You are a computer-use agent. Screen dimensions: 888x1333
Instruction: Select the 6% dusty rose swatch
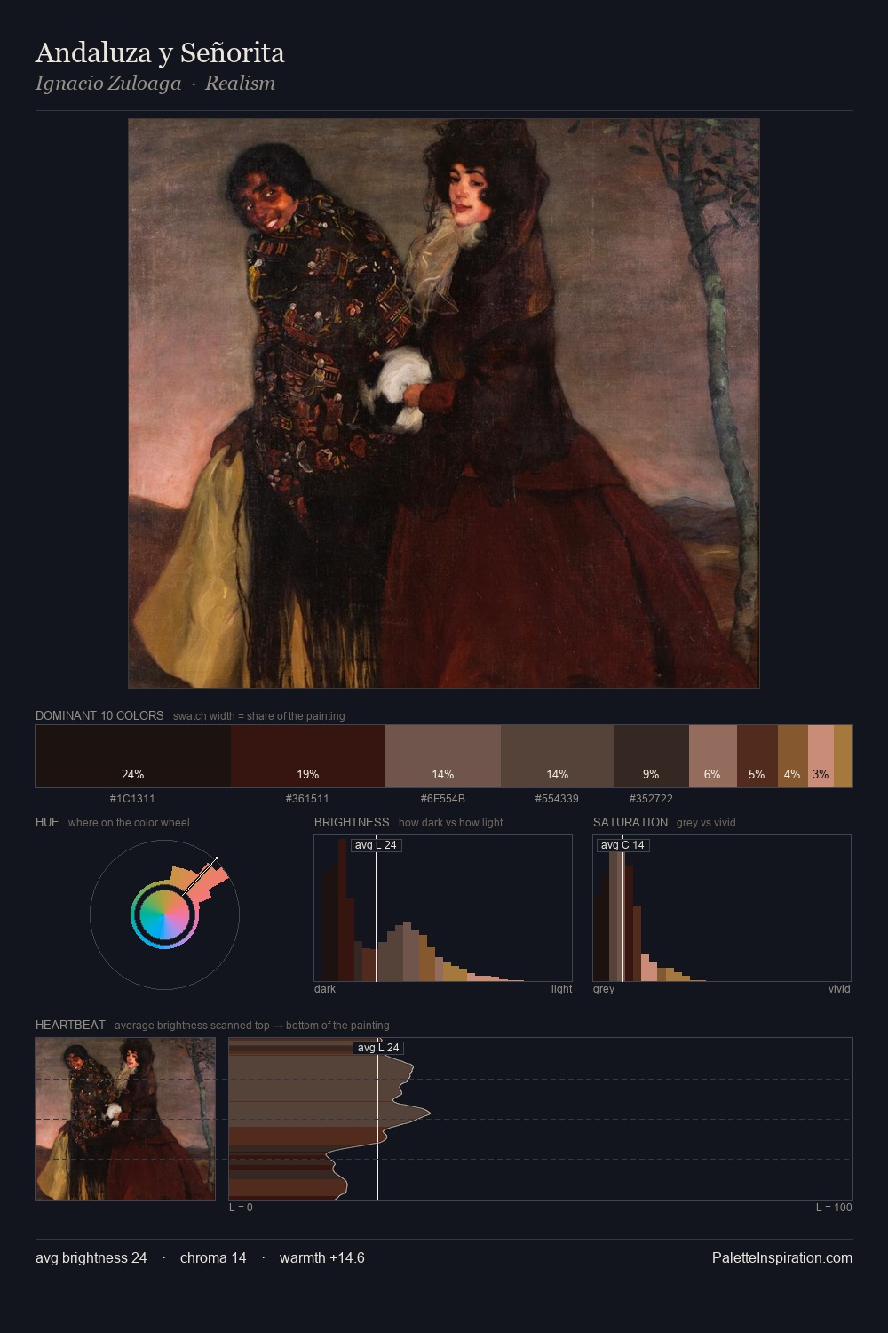coord(713,756)
